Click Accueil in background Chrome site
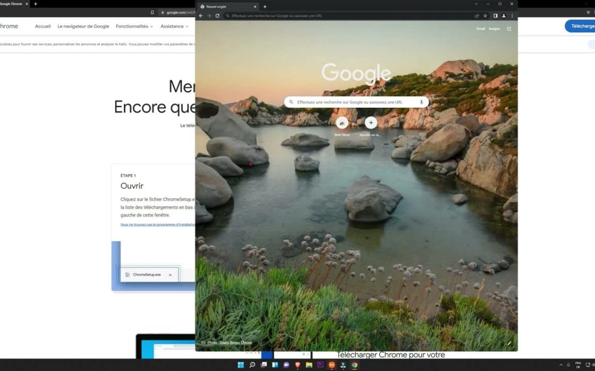This screenshot has height=371, width=595. tap(43, 26)
